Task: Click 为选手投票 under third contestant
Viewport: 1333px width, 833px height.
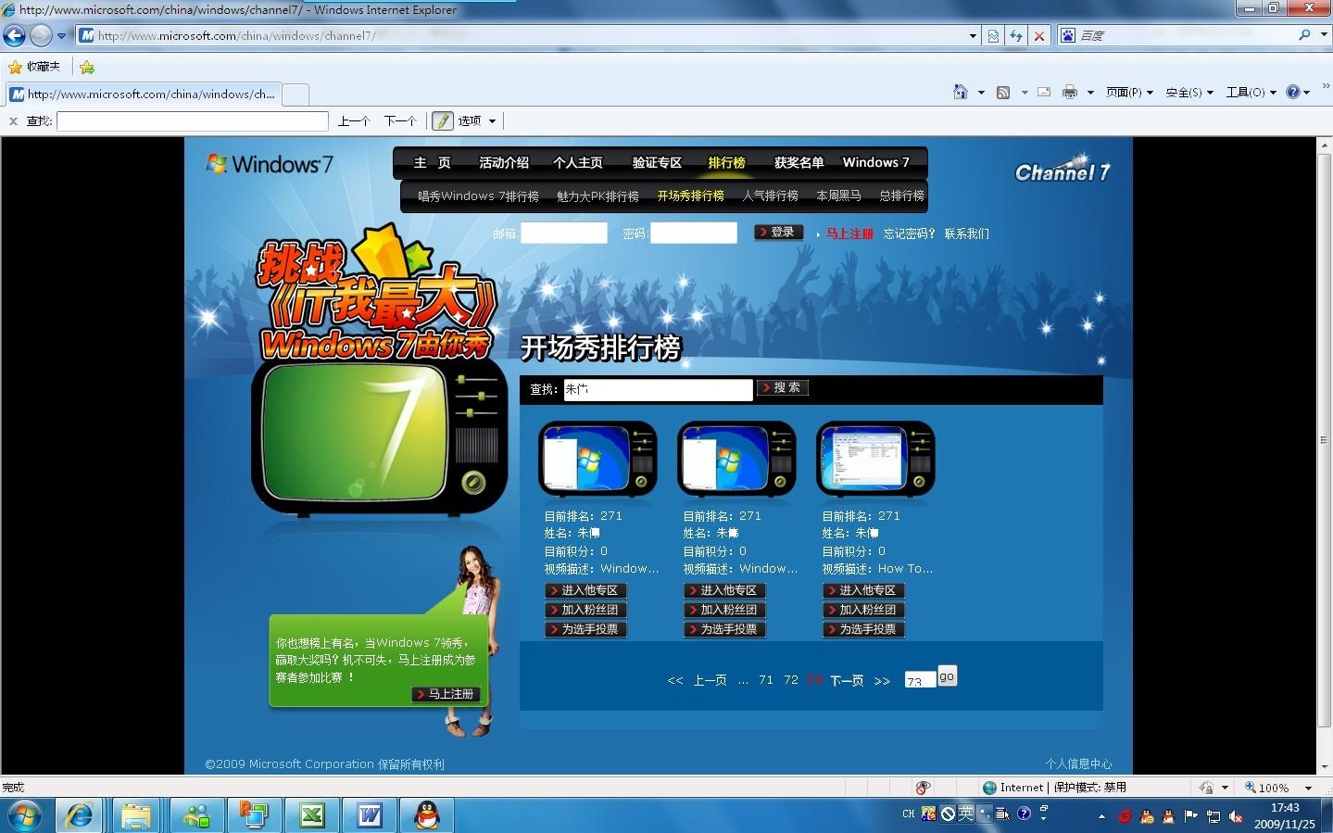Action: pos(864,629)
